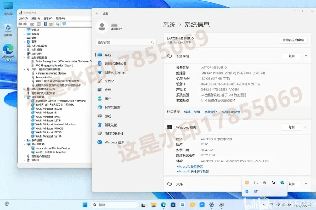Open the 高级系统设置 related link
This screenshot has width=316, height=210.
pyautogui.click(x=231, y=112)
